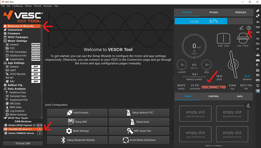The height and width of the screenshot is (148, 261).
Task: Click the podium-shaped icon in right toolbar
Action: click(x=258, y=55)
